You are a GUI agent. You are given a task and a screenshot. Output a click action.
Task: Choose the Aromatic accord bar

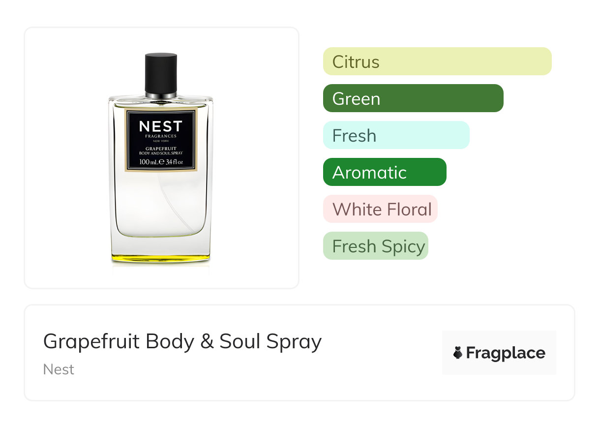[x=384, y=172]
